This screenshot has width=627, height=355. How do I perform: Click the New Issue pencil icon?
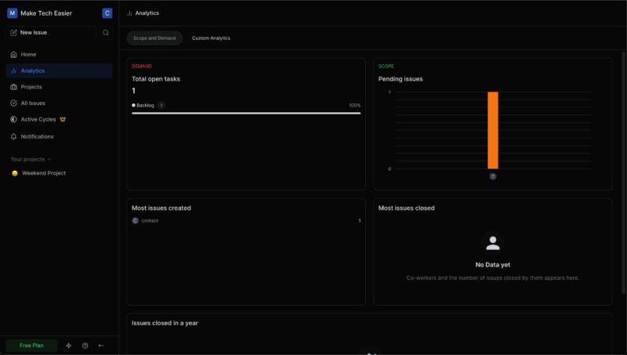[13, 32]
